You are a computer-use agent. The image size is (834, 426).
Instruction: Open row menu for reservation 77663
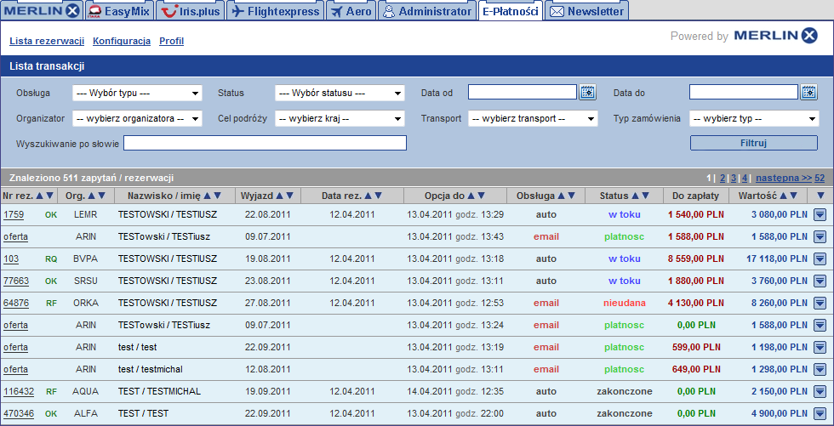click(820, 281)
